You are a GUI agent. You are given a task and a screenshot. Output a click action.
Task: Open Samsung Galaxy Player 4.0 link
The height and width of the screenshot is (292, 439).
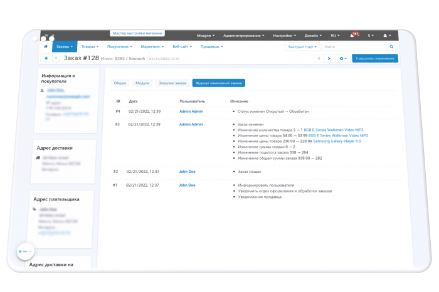pyautogui.click(x=337, y=141)
